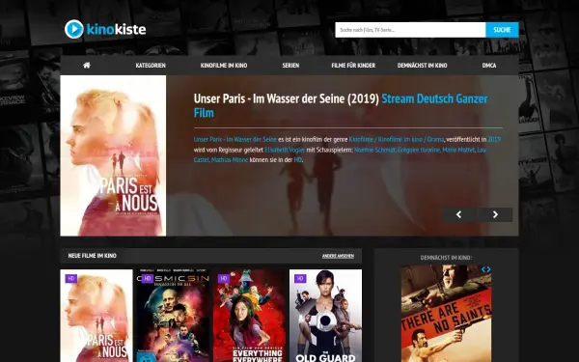
Task: Open Filme für Kinder menu item
Action: (x=353, y=66)
